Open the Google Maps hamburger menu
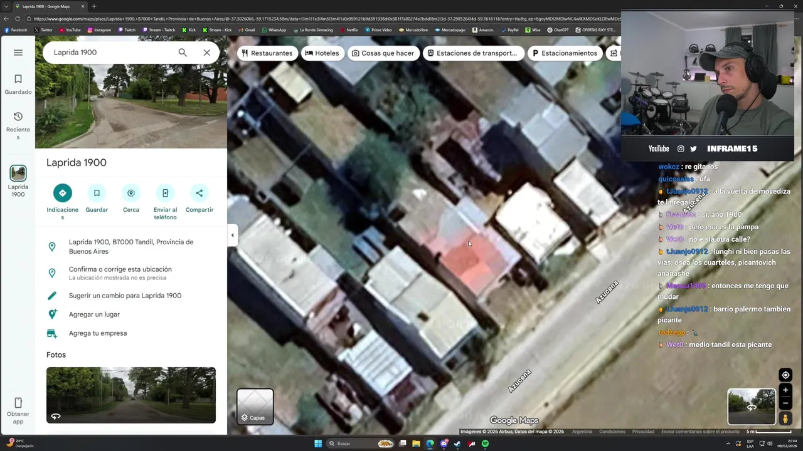803x451 pixels. (18, 53)
